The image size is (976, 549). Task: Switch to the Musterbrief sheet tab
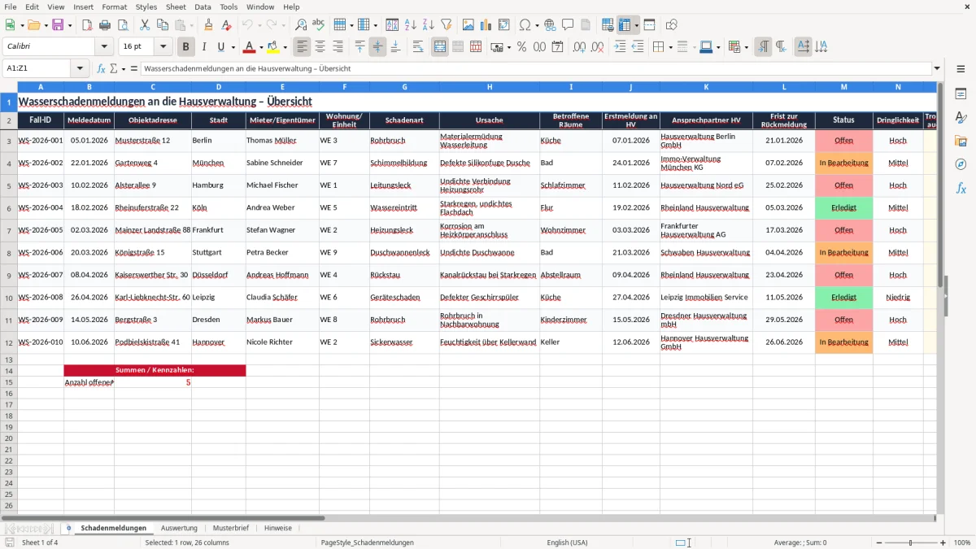point(231,529)
